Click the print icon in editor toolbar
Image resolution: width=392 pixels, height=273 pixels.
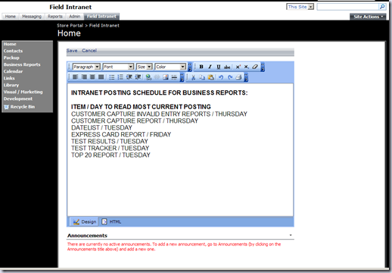pos(238,77)
